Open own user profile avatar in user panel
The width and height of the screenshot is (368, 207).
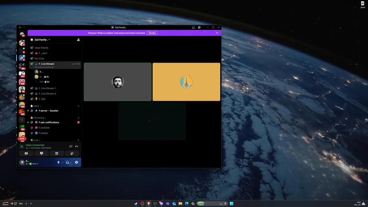coord(22,162)
